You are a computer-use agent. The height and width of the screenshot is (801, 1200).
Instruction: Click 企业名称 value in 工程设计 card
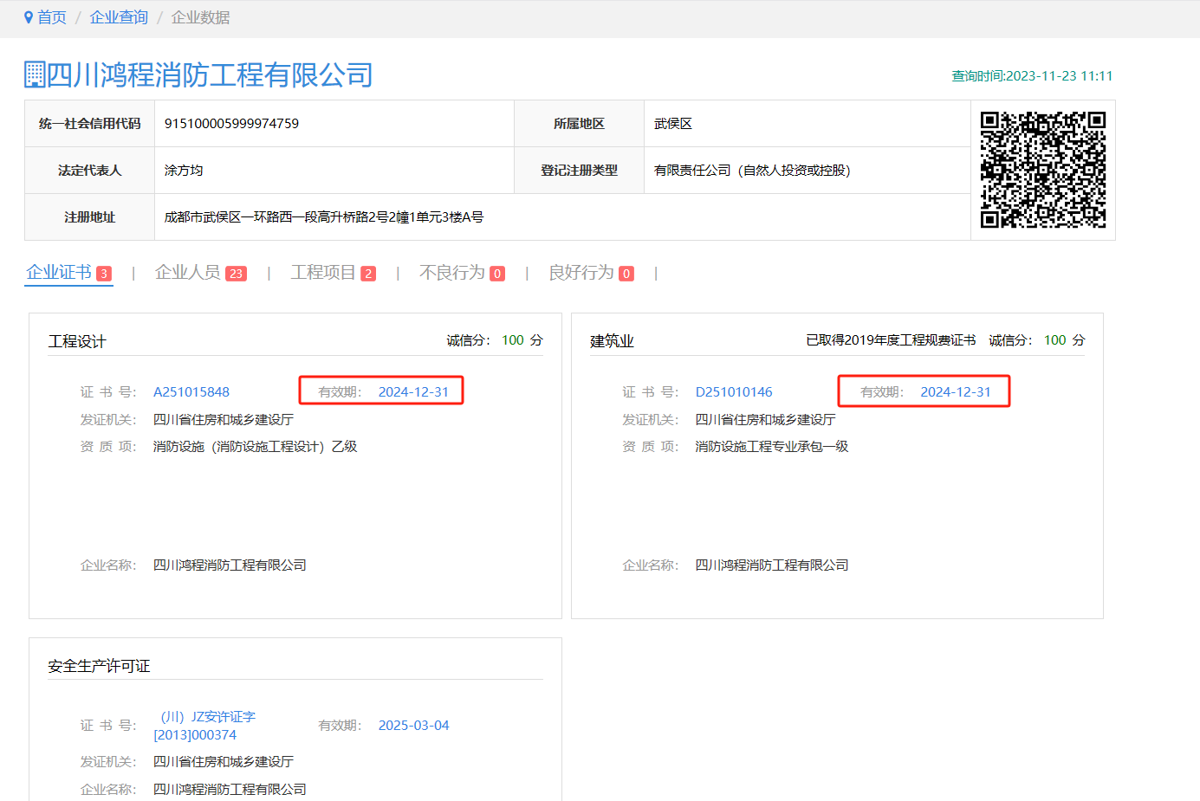pos(230,565)
